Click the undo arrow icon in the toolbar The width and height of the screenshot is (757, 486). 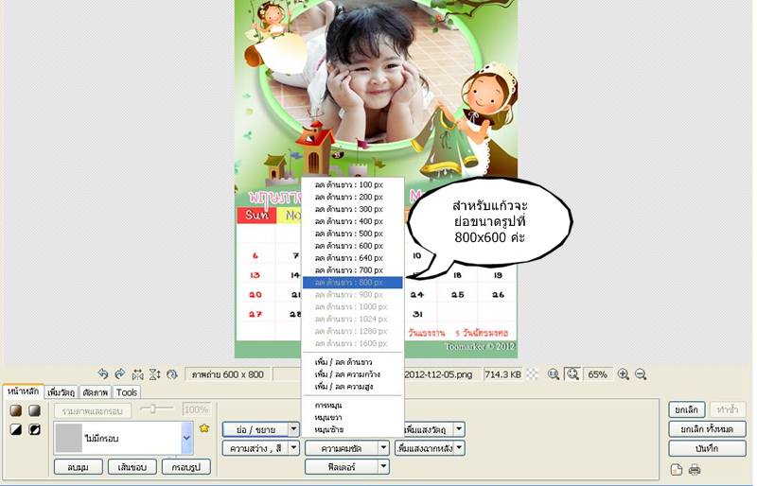tap(103, 374)
